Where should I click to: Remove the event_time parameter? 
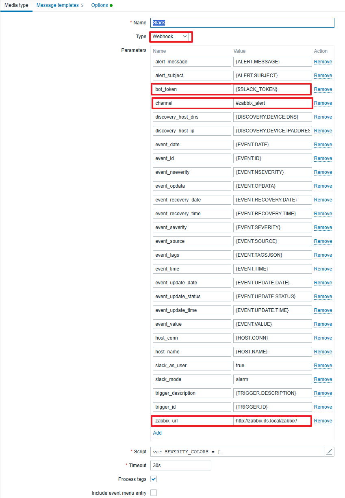pos(323,269)
